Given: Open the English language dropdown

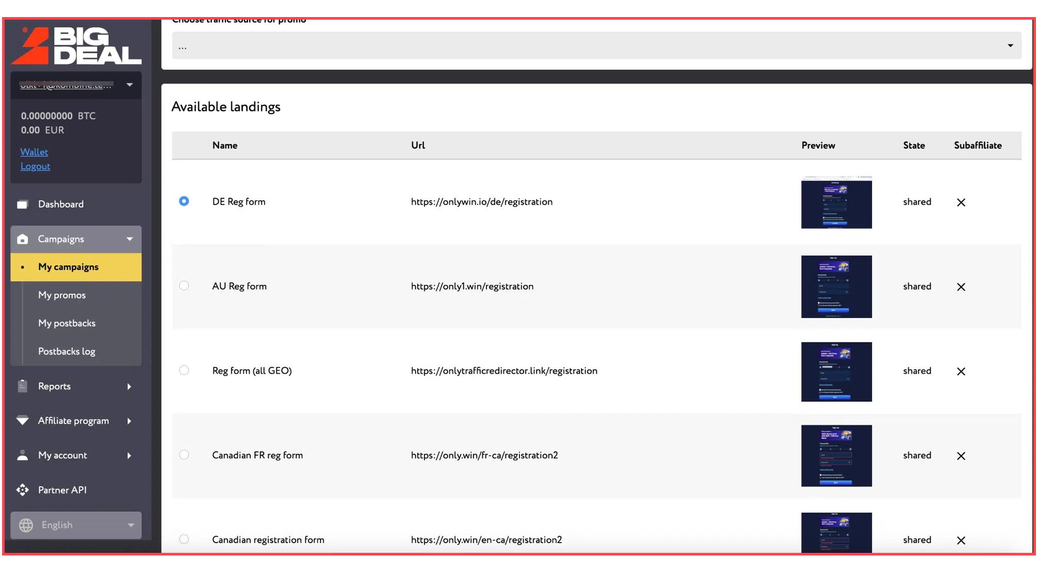Looking at the screenshot, I should point(76,525).
